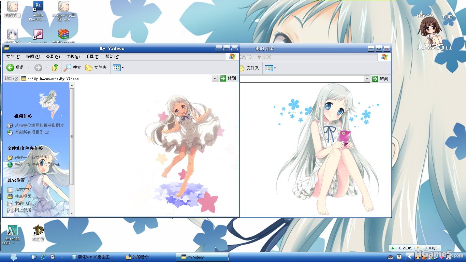
Task: Switch to 萌化Win XP桌面主... taskbar button
Action: coord(92,257)
